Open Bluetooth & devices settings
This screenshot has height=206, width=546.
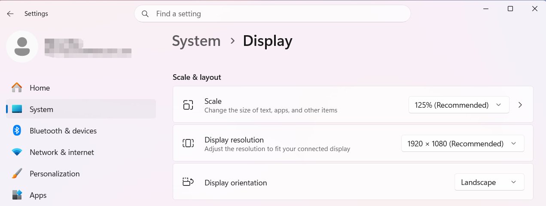[81, 130]
